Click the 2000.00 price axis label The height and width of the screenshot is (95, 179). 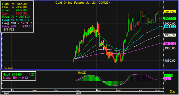[170, 24]
